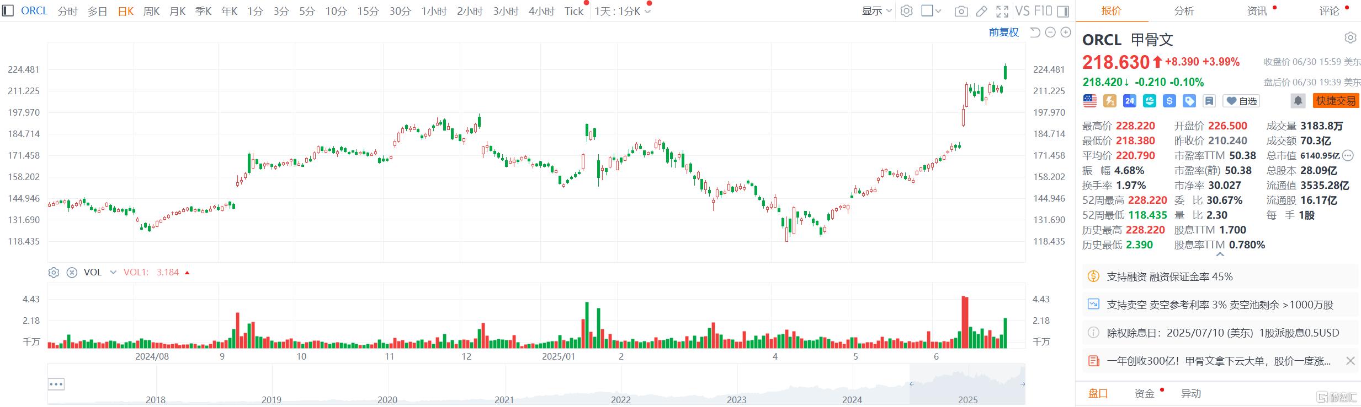Click the blue price tag icon
Image resolution: width=1361 pixels, height=407 pixels.
coord(1189,101)
